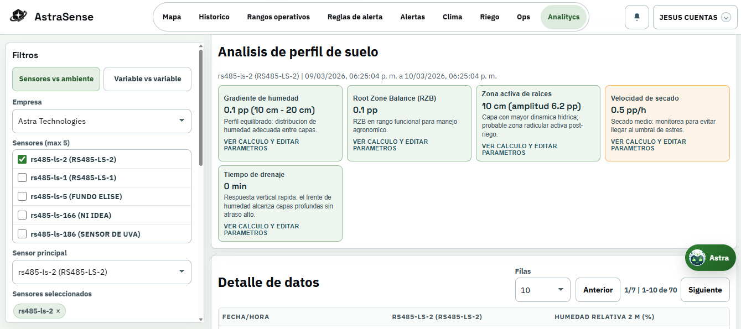This screenshot has height=329, width=741.
Task: Select the rs485-ls-186 (SENSOR DE UVA) checkbox
Action: (22, 234)
